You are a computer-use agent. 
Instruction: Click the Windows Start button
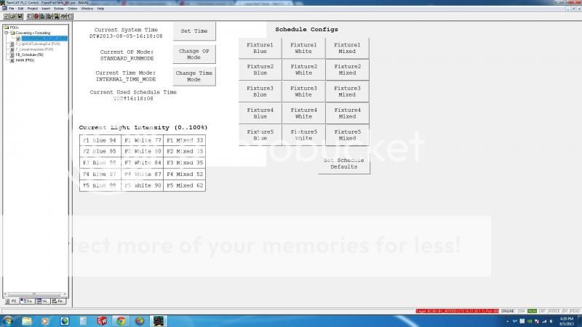tap(7, 320)
